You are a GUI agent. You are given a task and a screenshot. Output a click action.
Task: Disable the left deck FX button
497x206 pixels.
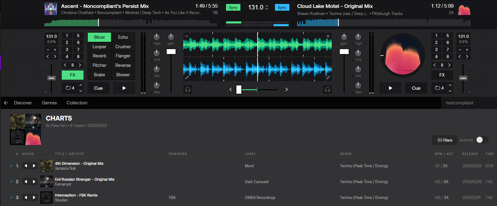click(72, 75)
